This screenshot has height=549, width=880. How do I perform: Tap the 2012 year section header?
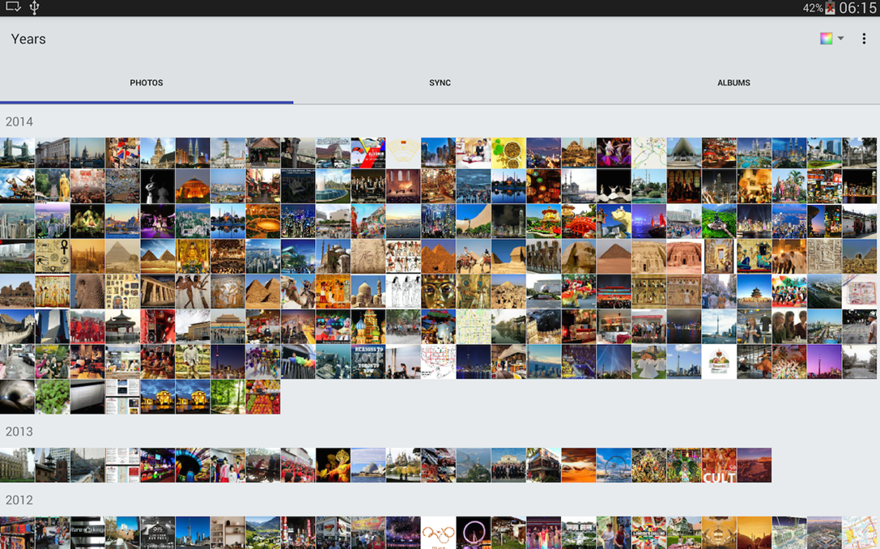(x=19, y=500)
